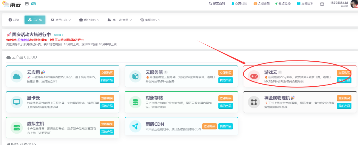358x145 pixels.
Task: Click the 游戏云 gamepad icon
Action: (254, 77)
